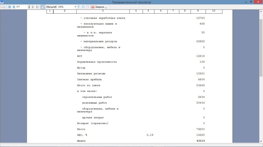
Task: Restore the preview window size
Action: point(251,2)
